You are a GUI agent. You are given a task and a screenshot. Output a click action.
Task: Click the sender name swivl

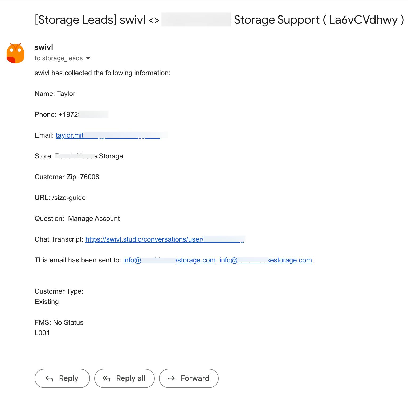click(x=44, y=47)
